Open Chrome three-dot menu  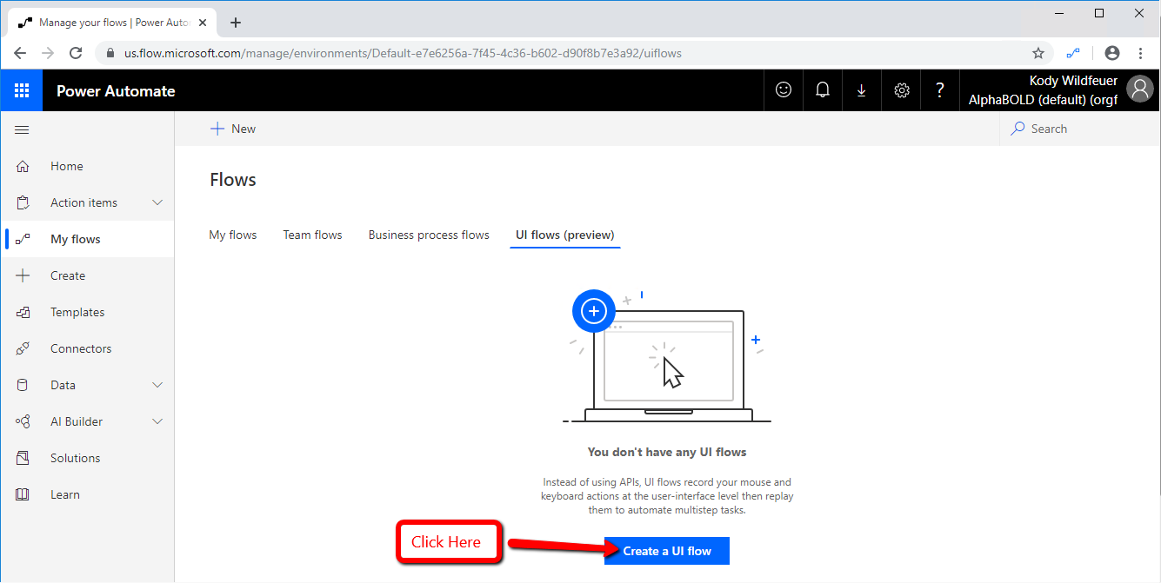pyautogui.click(x=1140, y=53)
